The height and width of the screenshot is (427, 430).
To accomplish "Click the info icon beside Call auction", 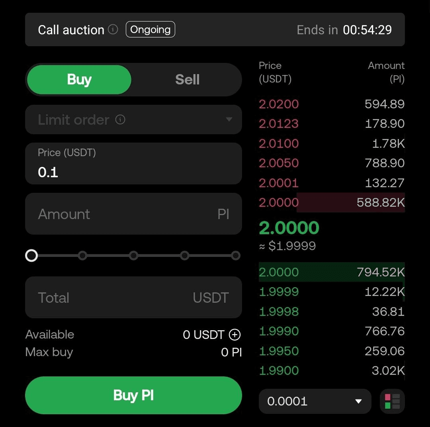I will 113,29.
